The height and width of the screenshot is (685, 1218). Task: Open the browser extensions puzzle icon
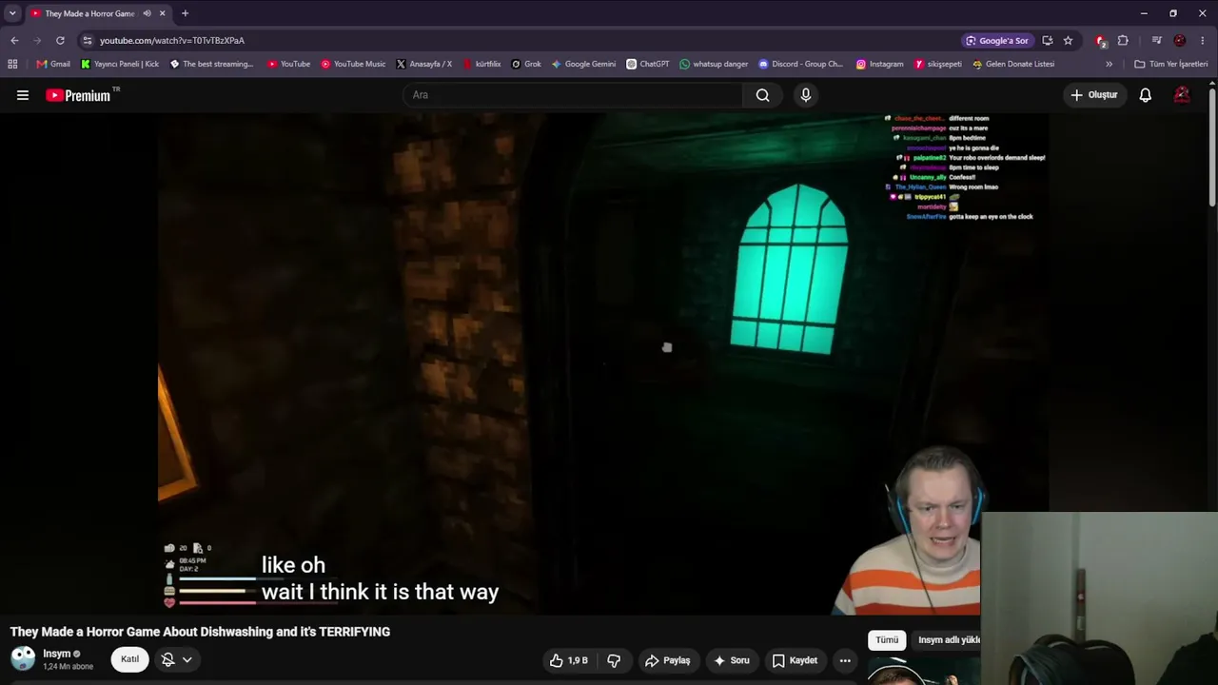click(1123, 41)
